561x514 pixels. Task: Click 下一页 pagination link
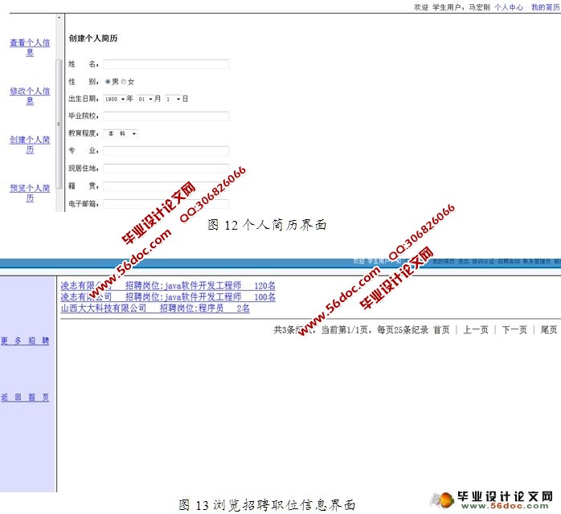coord(514,329)
